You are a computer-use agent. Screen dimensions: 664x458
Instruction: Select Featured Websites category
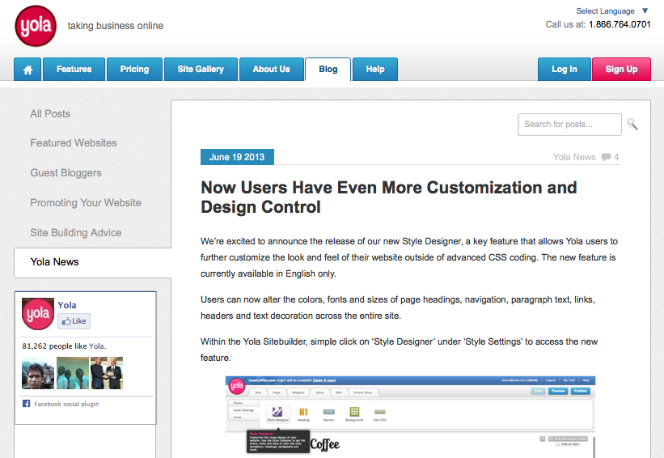pyautogui.click(x=74, y=142)
